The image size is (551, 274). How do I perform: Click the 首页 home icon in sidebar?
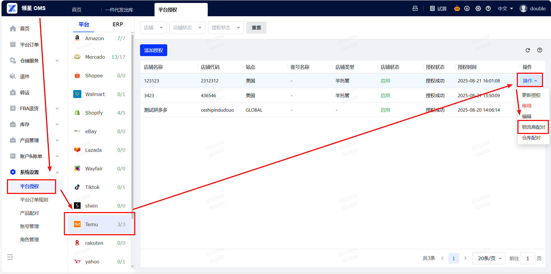pyautogui.click(x=13, y=29)
